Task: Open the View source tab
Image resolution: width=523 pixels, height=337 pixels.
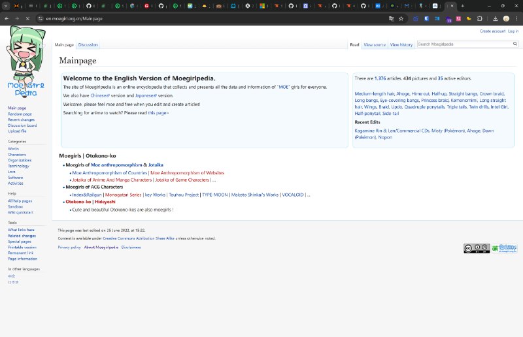Action: [x=375, y=45]
